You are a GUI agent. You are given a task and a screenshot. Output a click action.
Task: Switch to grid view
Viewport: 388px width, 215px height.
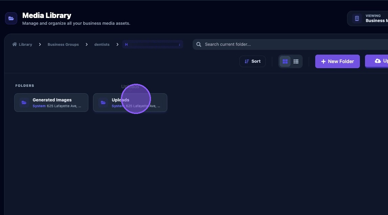pyautogui.click(x=285, y=61)
